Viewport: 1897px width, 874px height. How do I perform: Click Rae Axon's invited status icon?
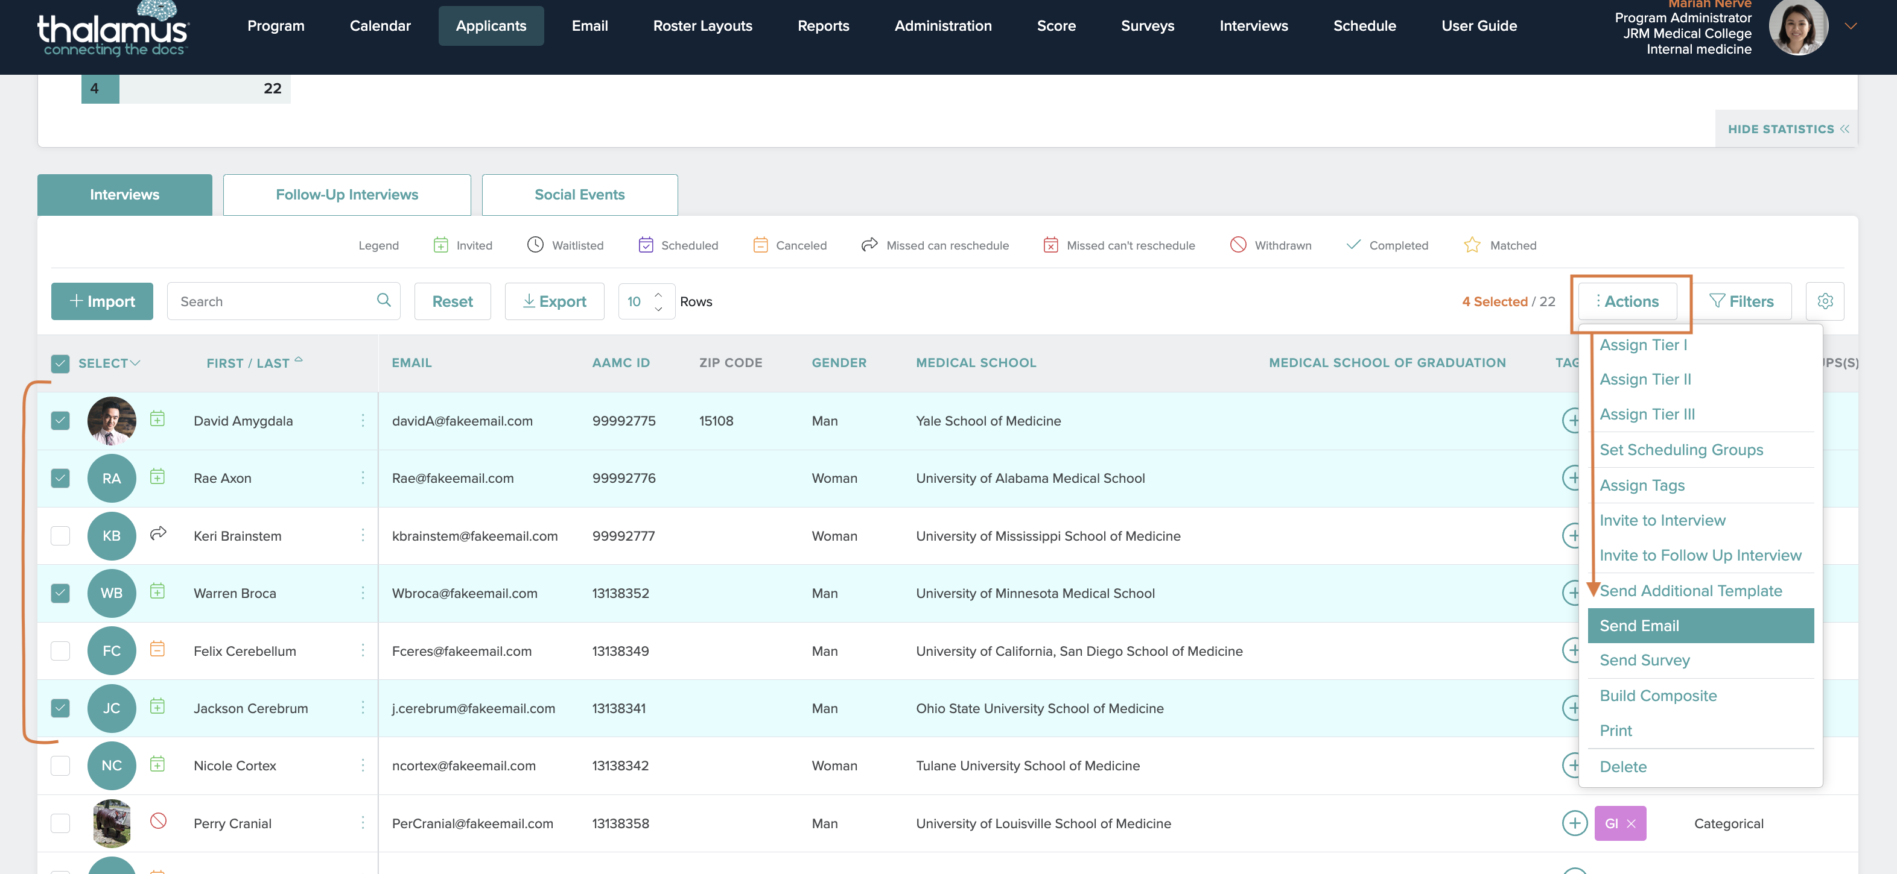(x=157, y=477)
